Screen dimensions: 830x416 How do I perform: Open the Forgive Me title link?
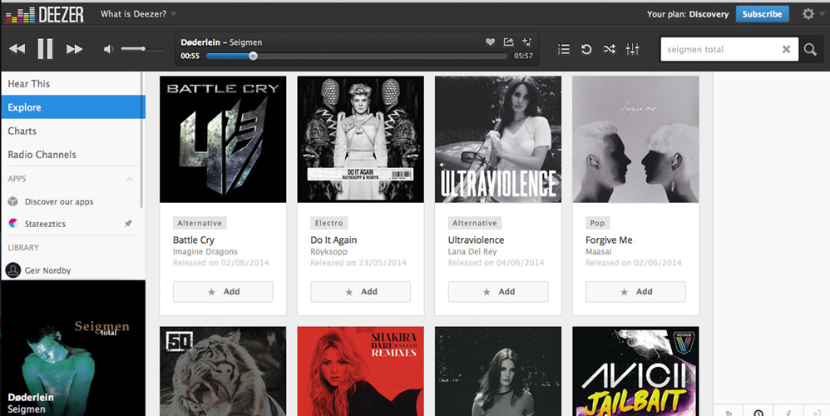pyautogui.click(x=609, y=240)
